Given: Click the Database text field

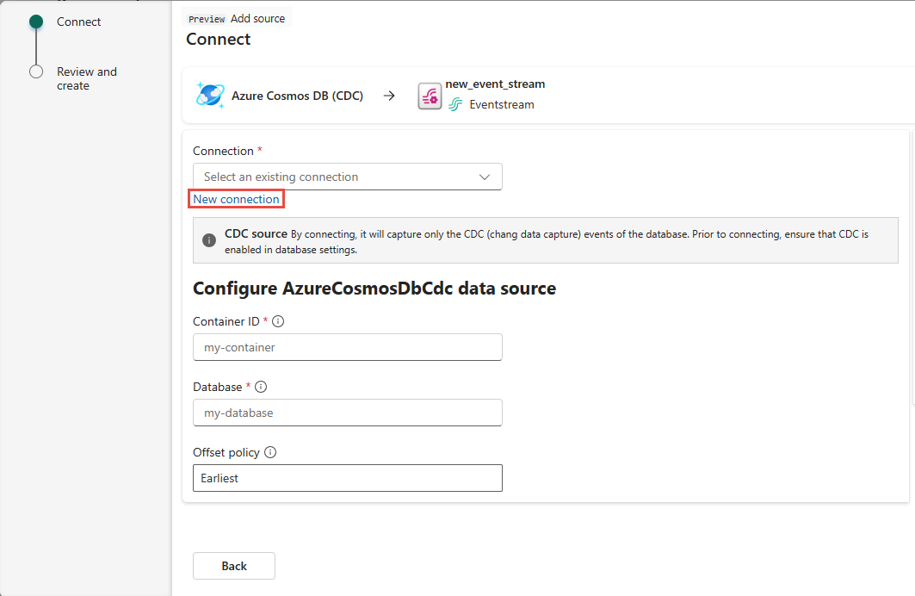Looking at the screenshot, I should [x=347, y=413].
